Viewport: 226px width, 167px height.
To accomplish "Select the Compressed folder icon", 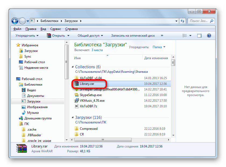I will tap(76, 128).
